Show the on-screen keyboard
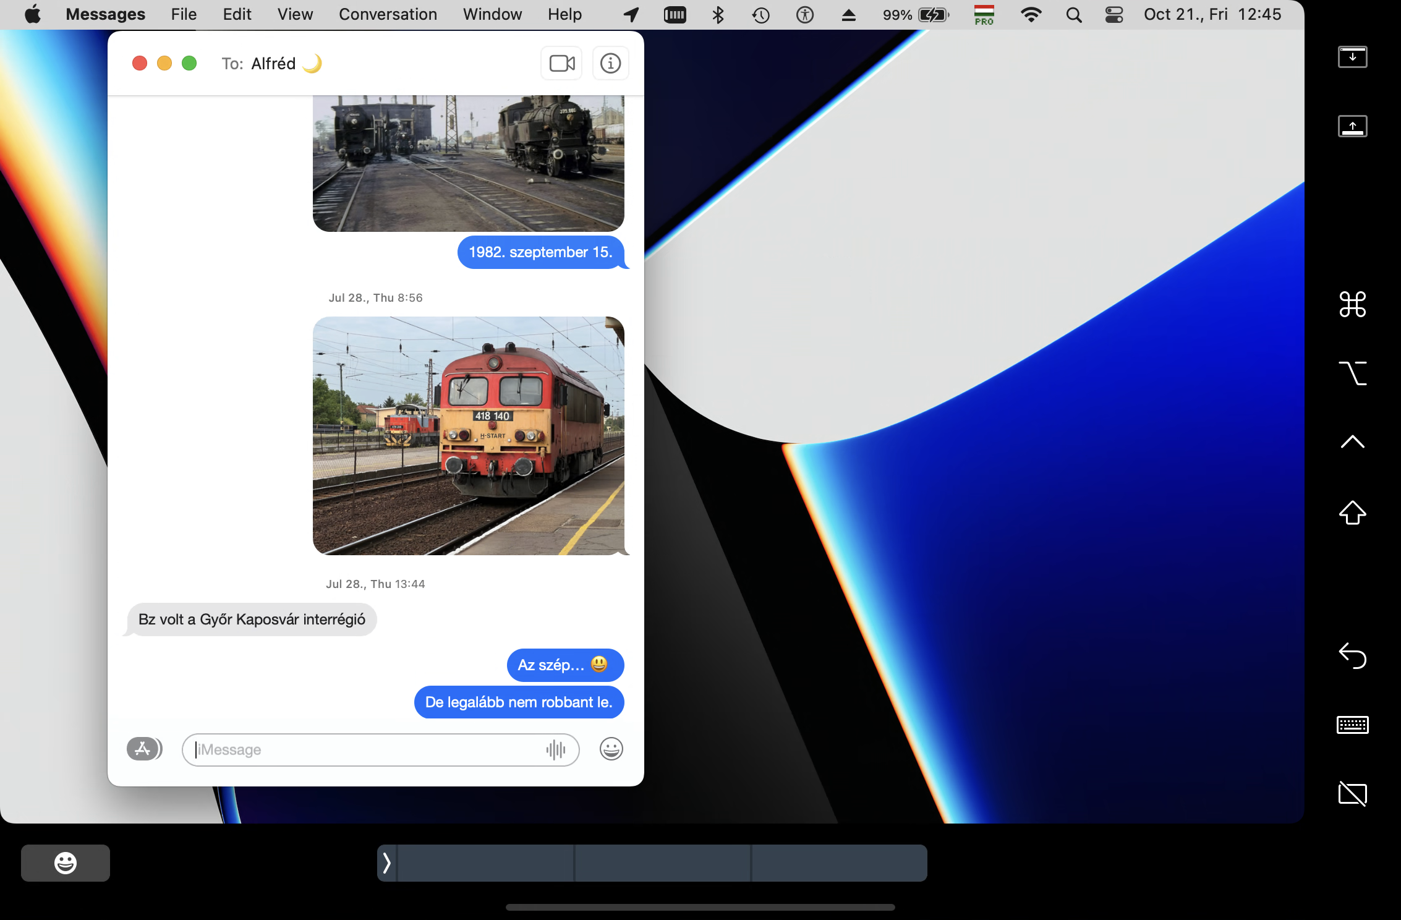1401x920 pixels. click(x=1352, y=725)
